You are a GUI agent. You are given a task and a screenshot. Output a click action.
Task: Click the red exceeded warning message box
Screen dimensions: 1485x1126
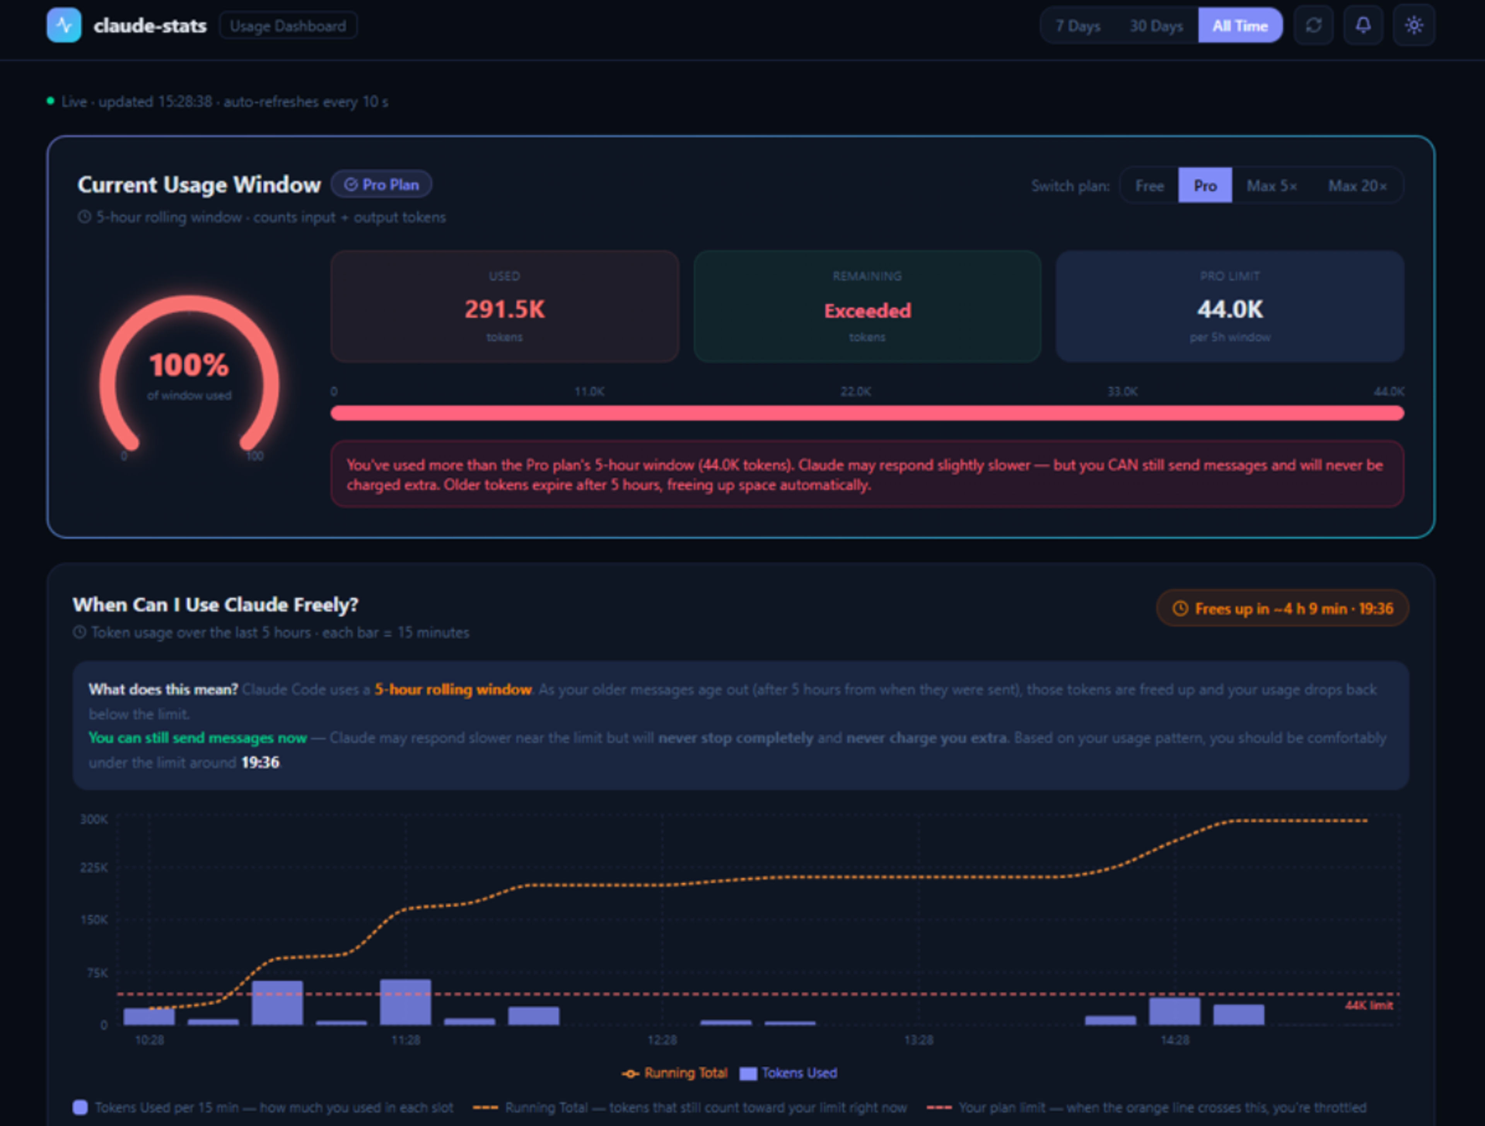[867, 474]
